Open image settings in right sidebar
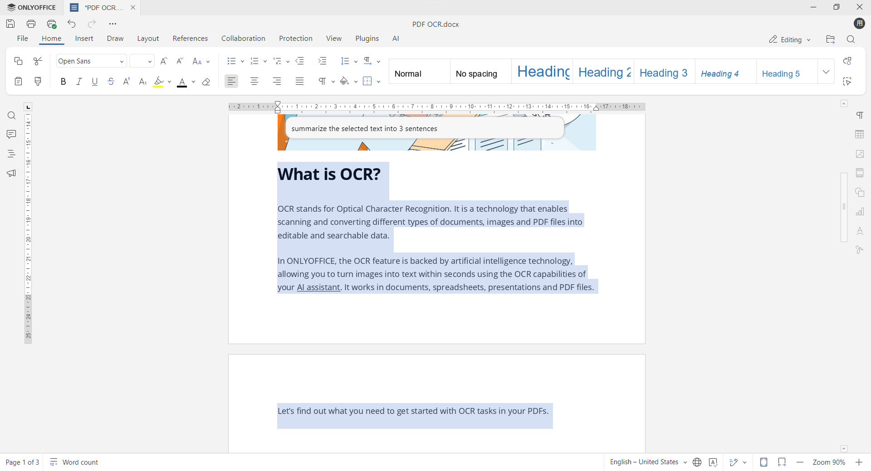 (x=860, y=154)
